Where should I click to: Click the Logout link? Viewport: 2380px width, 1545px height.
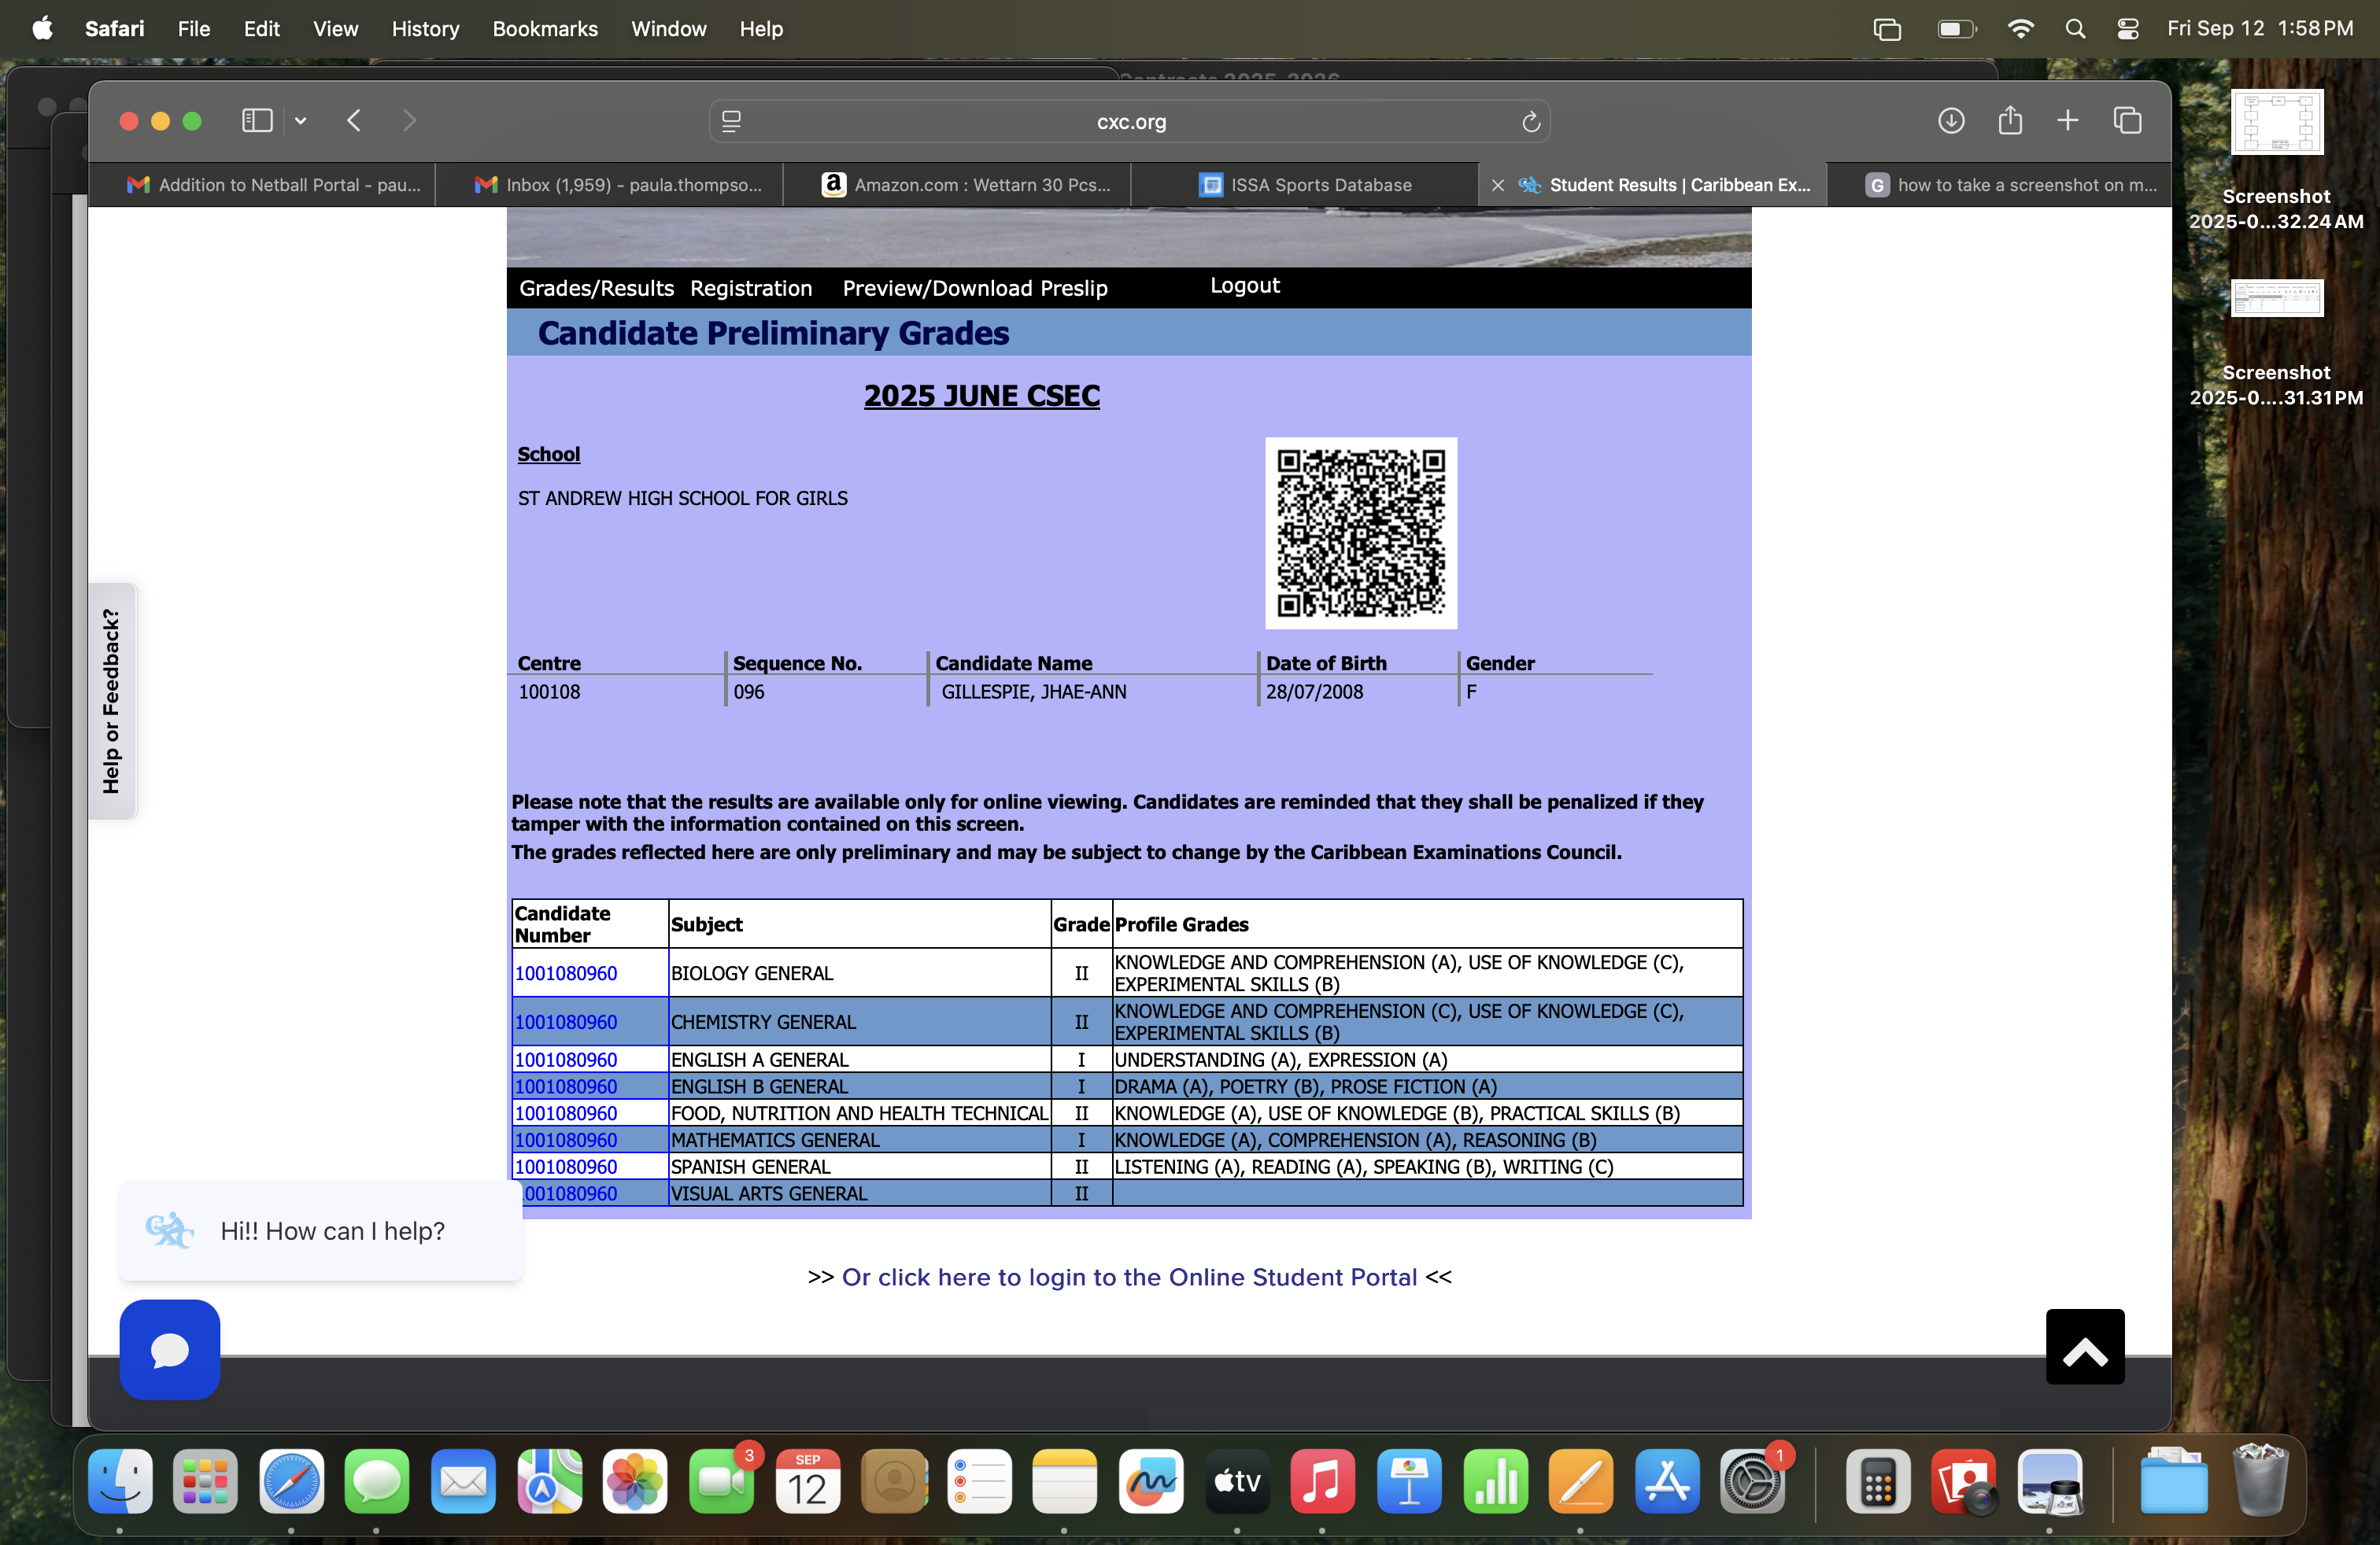[1245, 286]
